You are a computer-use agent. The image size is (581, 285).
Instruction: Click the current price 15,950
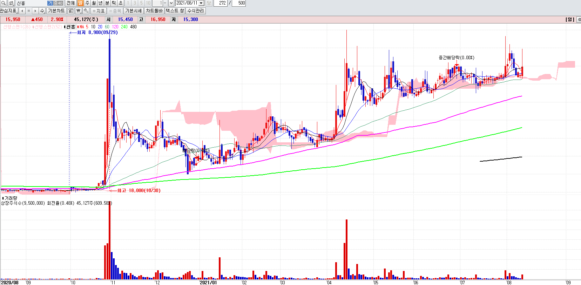click(13, 19)
